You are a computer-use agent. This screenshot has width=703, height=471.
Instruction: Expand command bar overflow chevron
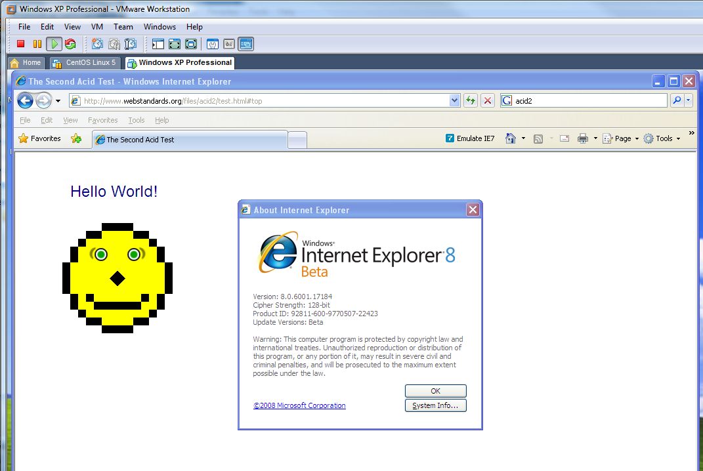pyautogui.click(x=691, y=133)
